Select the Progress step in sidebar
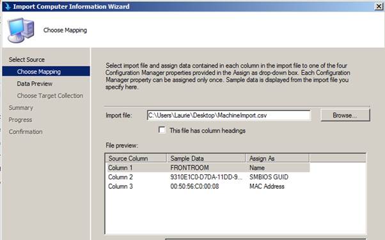 [20, 120]
